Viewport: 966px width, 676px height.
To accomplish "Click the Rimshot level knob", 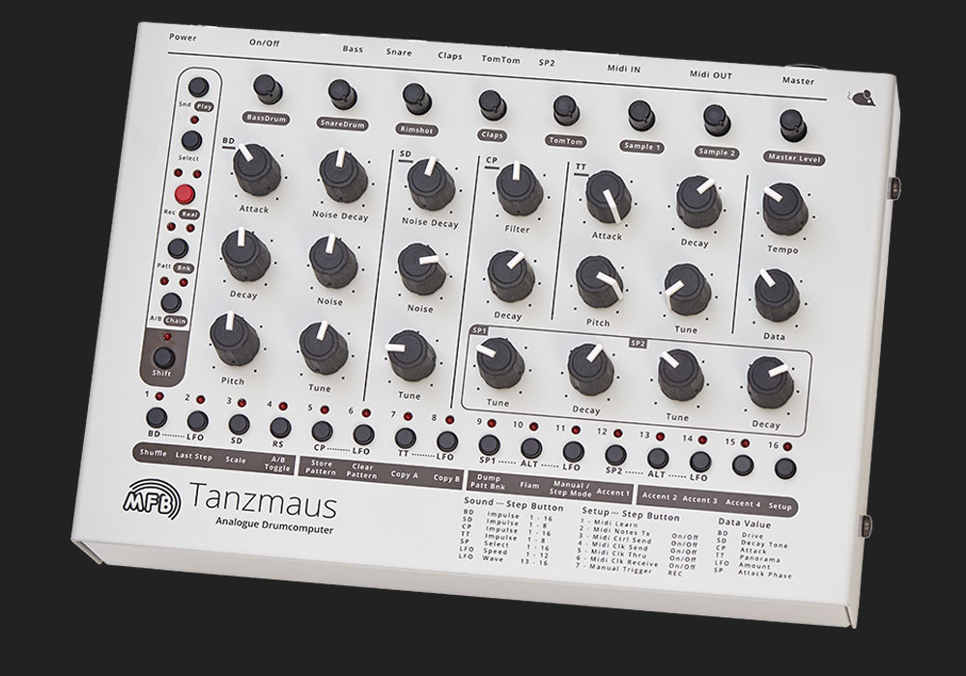I will pos(415,99).
